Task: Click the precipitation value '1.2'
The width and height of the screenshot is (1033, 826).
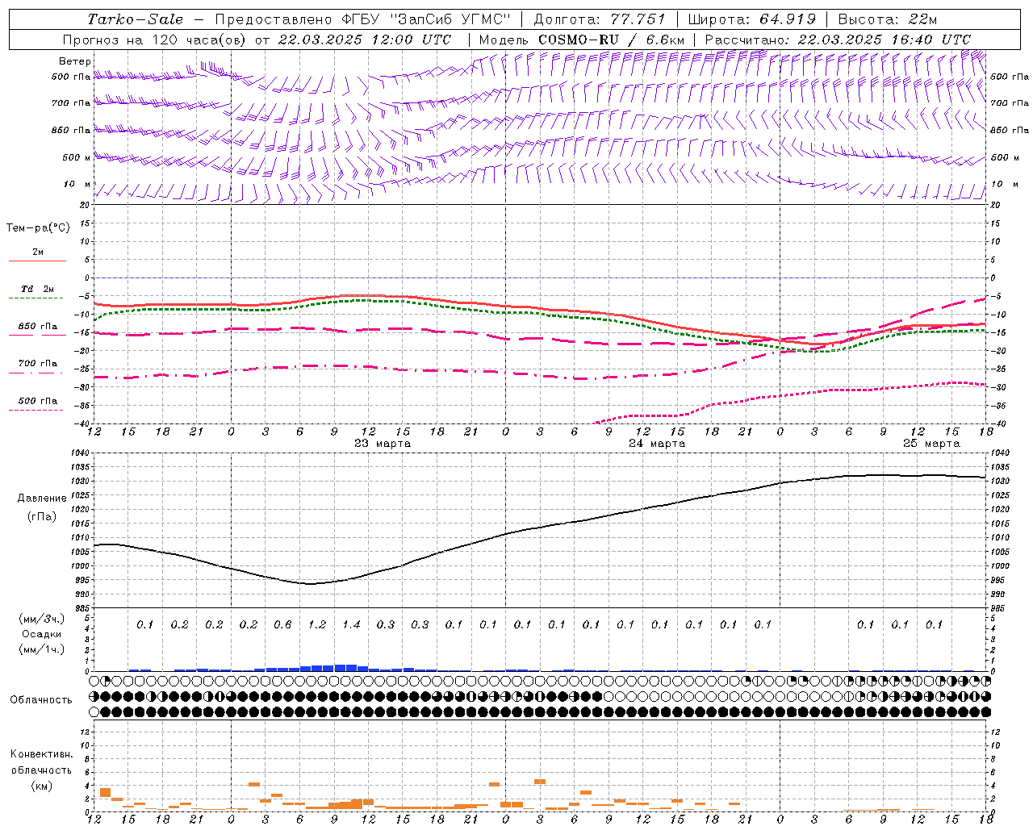Action: point(317,624)
